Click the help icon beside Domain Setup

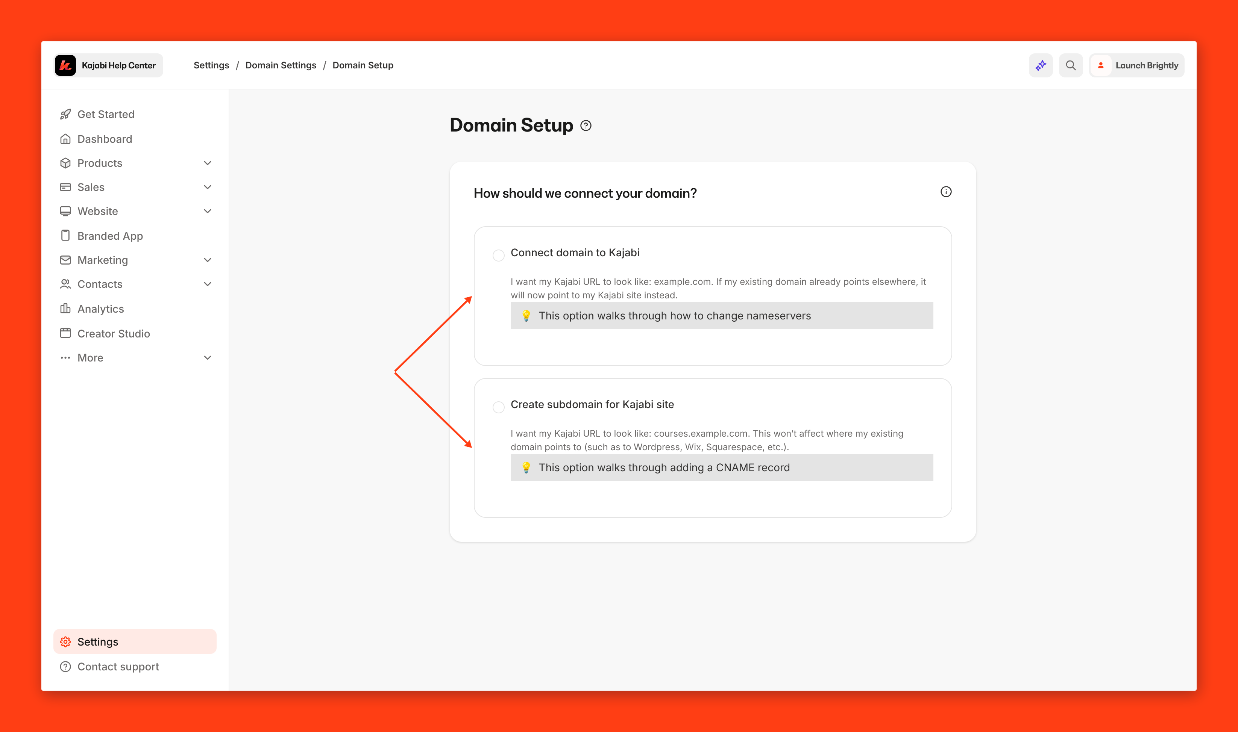[586, 126]
